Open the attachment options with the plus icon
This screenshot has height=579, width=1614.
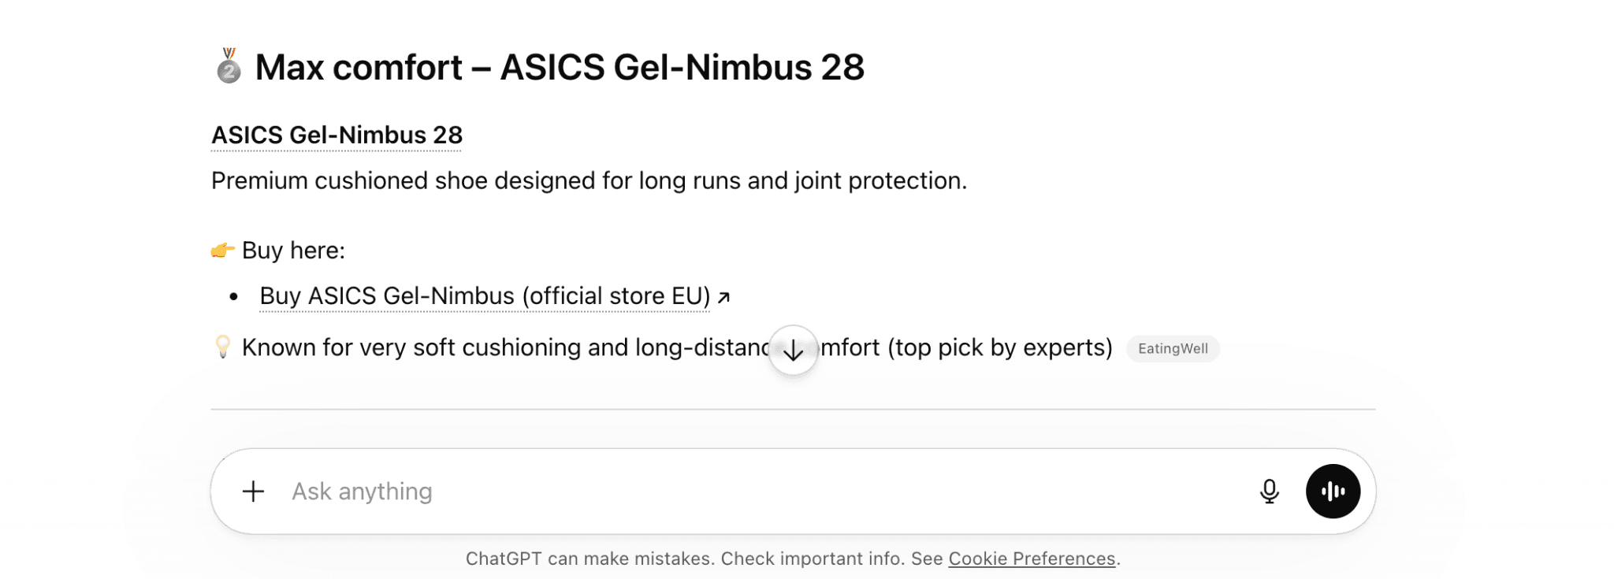(252, 491)
